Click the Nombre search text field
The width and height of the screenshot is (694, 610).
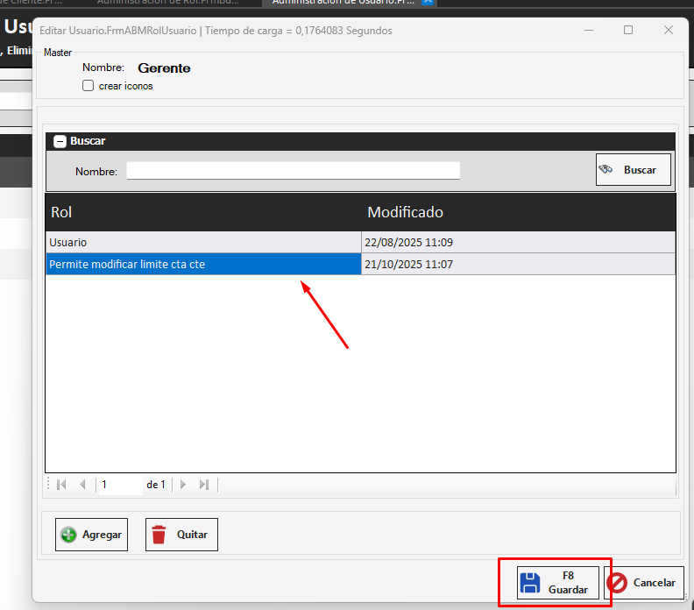(293, 171)
